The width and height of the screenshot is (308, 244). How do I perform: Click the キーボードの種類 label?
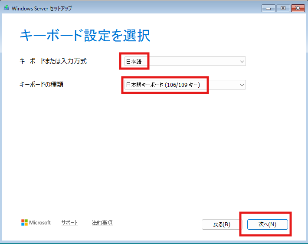coord(42,85)
